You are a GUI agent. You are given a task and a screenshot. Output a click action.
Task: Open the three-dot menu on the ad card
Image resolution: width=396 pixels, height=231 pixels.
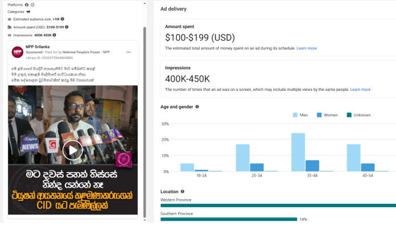[x=129, y=52]
